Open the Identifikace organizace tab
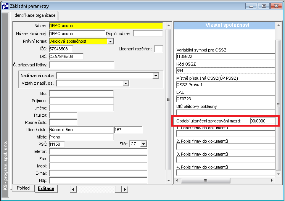Viewport: 285px width, 201px height. point(34,16)
